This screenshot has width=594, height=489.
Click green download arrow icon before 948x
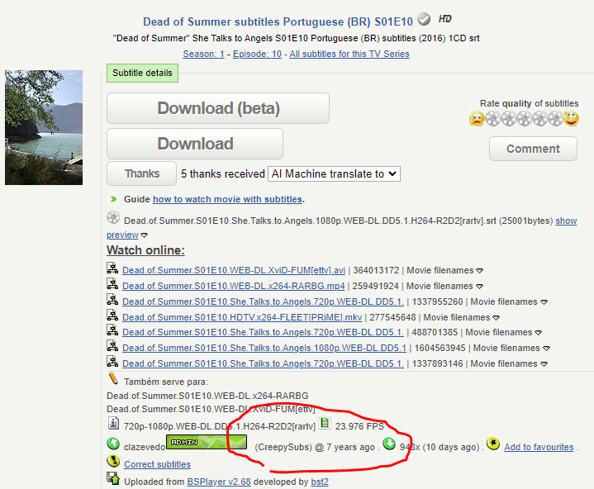(x=389, y=444)
